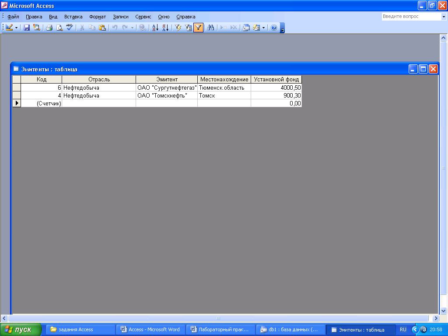
Task: Click the 4000,50 fund value cell
Action: pyautogui.click(x=276, y=87)
